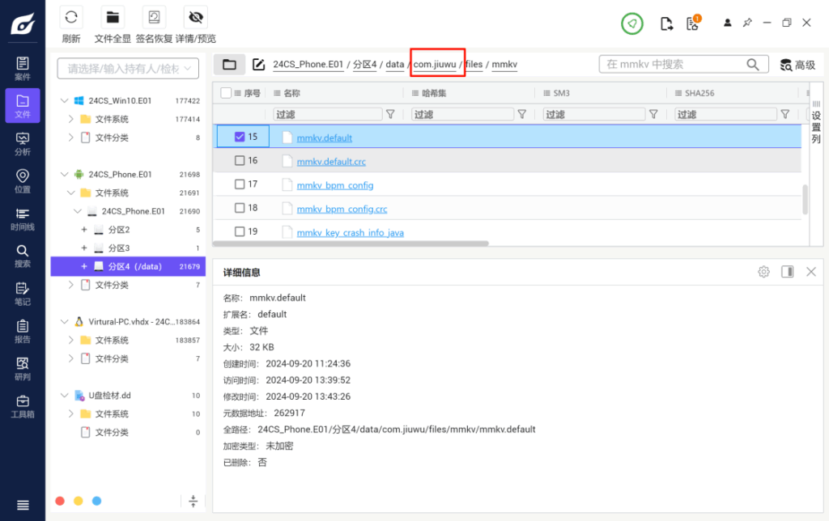The width and height of the screenshot is (829, 521).
Task: Open the 搜索 (Search) sidebar panel
Action: click(21, 253)
